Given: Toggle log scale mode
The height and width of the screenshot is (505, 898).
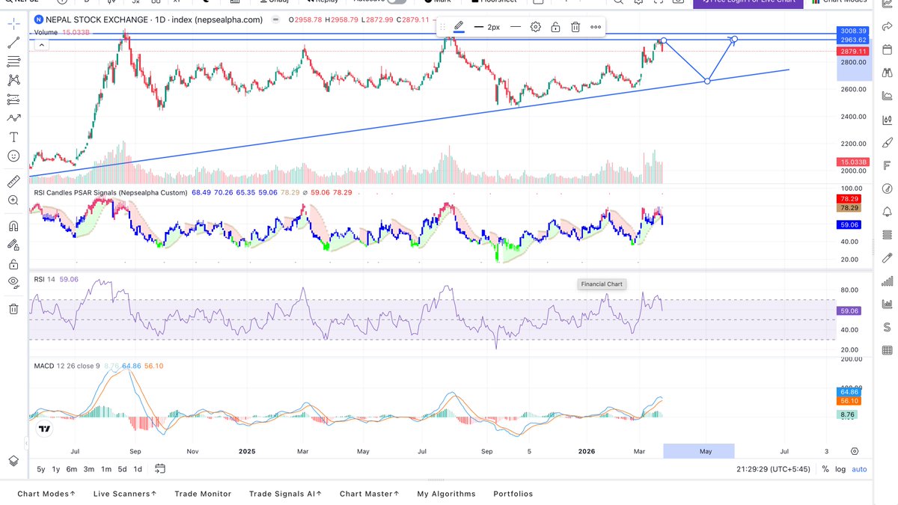Looking at the screenshot, I should pos(841,469).
